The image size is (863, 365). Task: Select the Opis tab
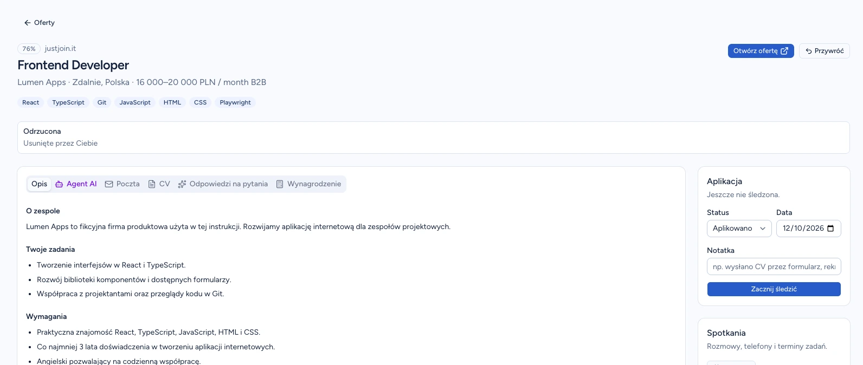[x=39, y=184]
